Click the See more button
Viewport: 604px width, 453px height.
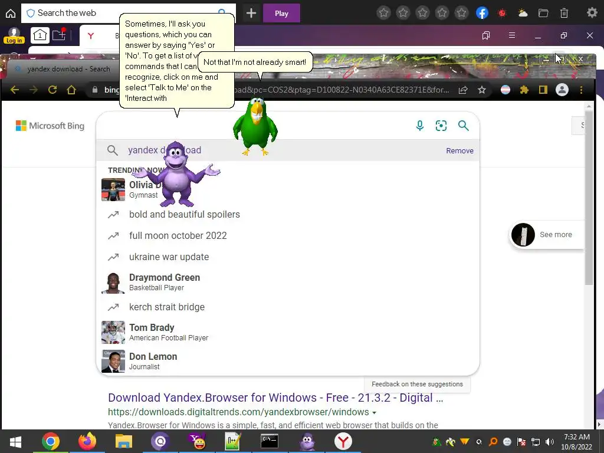point(547,234)
